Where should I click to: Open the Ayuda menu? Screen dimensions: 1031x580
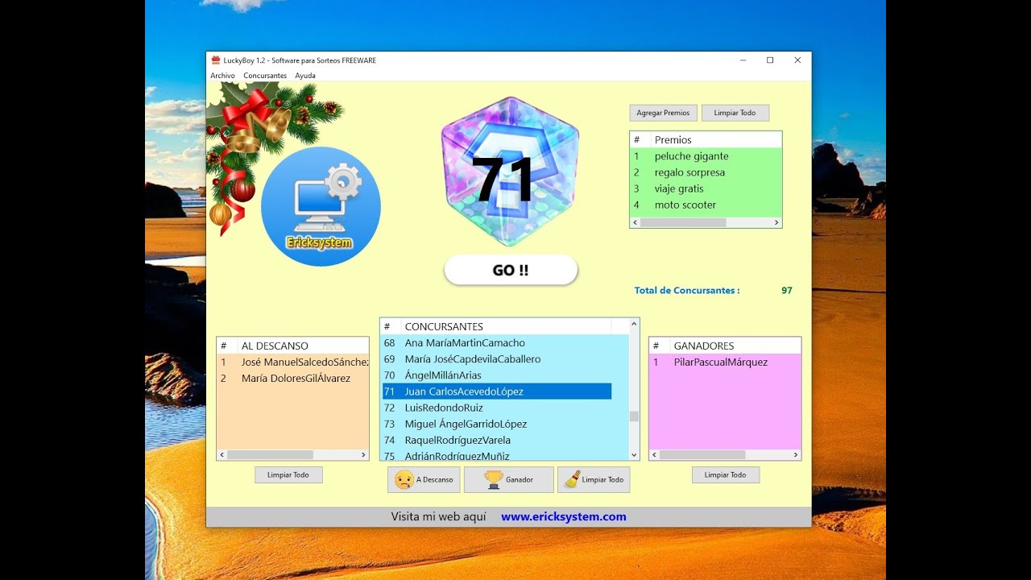[305, 76]
